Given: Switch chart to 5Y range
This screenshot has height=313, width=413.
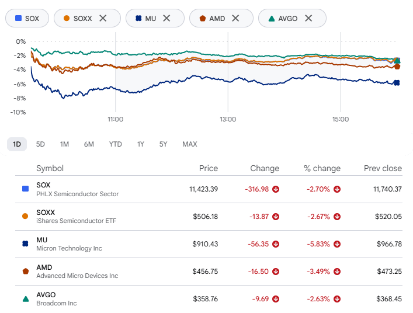Looking at the screenshot, I should 163,144.
